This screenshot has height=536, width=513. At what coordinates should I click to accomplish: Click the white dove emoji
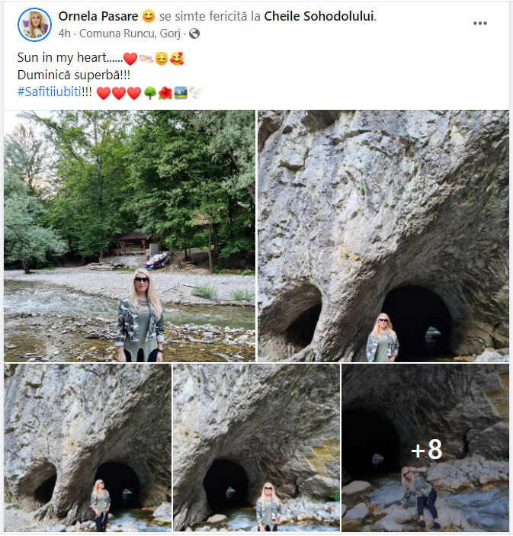195,93
